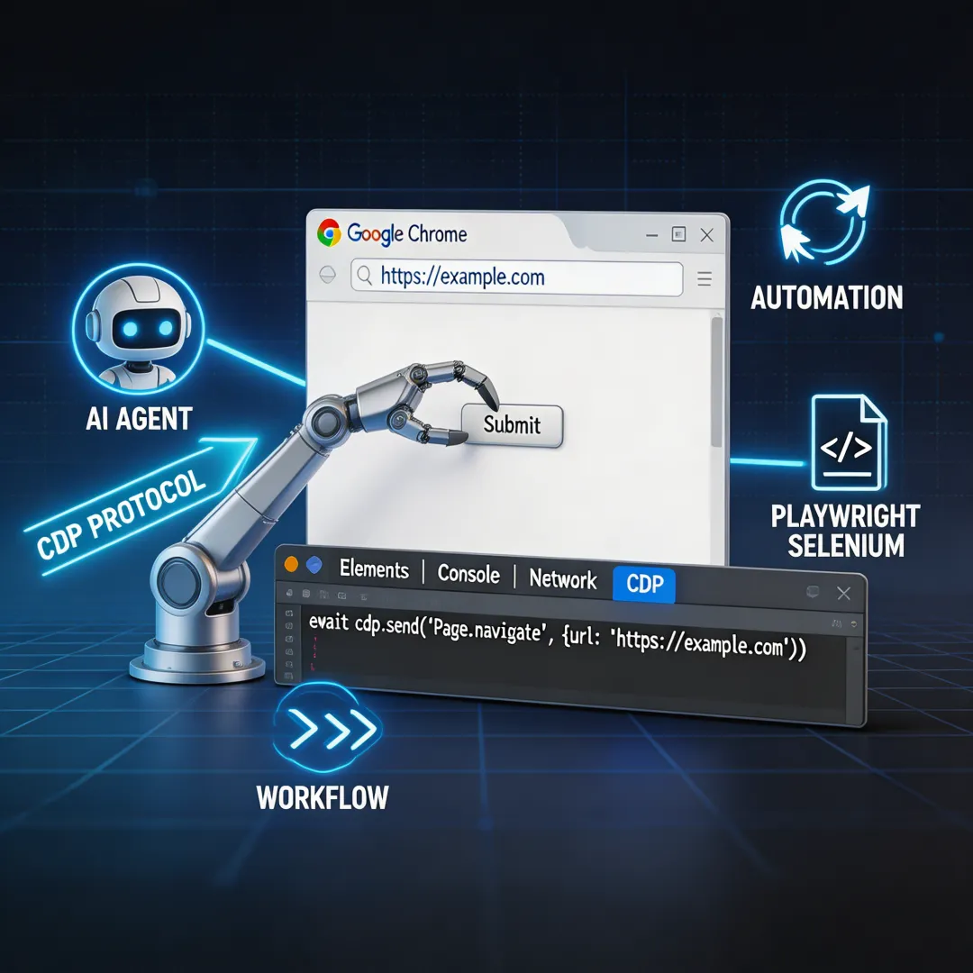Click the Workflow double-chevron icon
The height and width of the screenshot is (973, 973).
(x=327, y=727)
